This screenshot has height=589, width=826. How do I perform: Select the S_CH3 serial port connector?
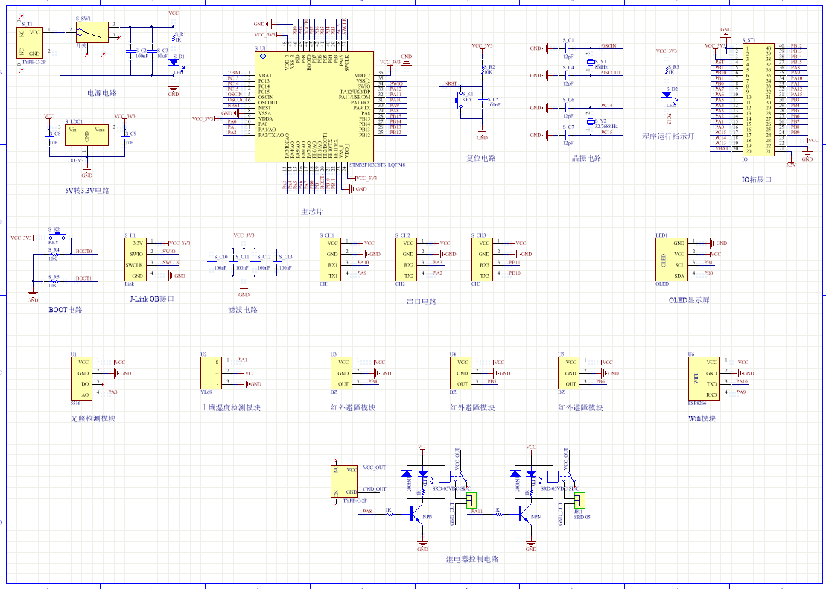[x=482, y=259]
